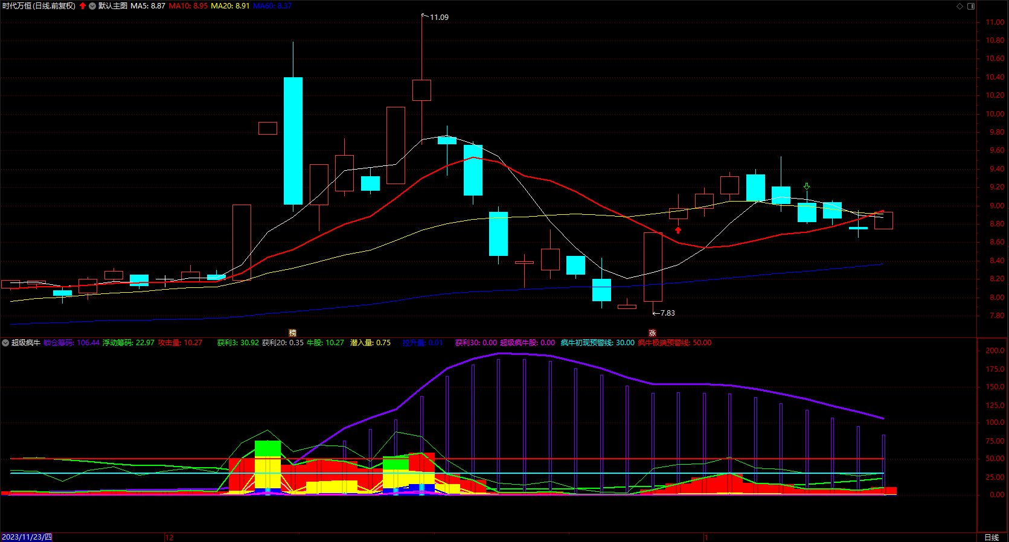Select the 锁仓筹码 indicator value label
The image size is (1009, 542).
coord(71,343)
